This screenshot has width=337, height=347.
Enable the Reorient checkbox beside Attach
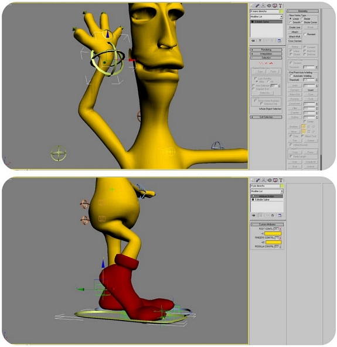click(305, 35)
